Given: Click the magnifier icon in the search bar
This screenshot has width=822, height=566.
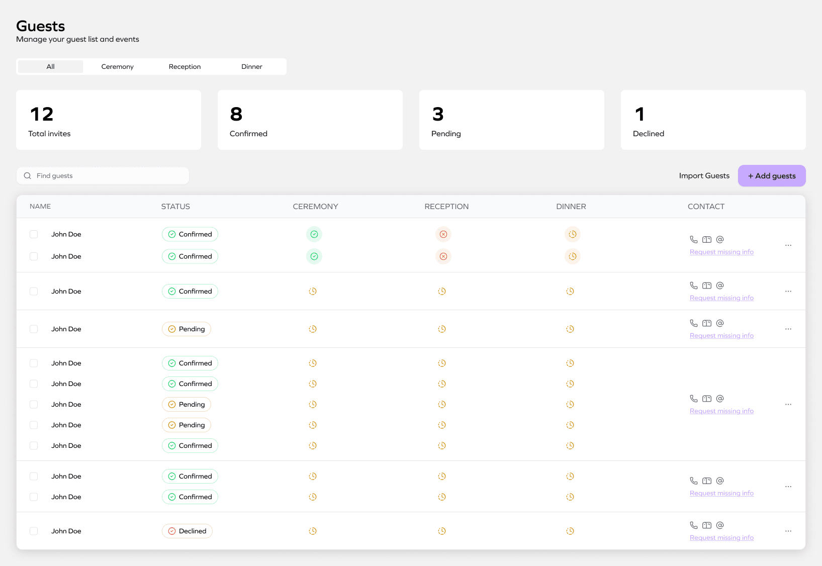Looking at the screenshot, I should pos(28,176).
